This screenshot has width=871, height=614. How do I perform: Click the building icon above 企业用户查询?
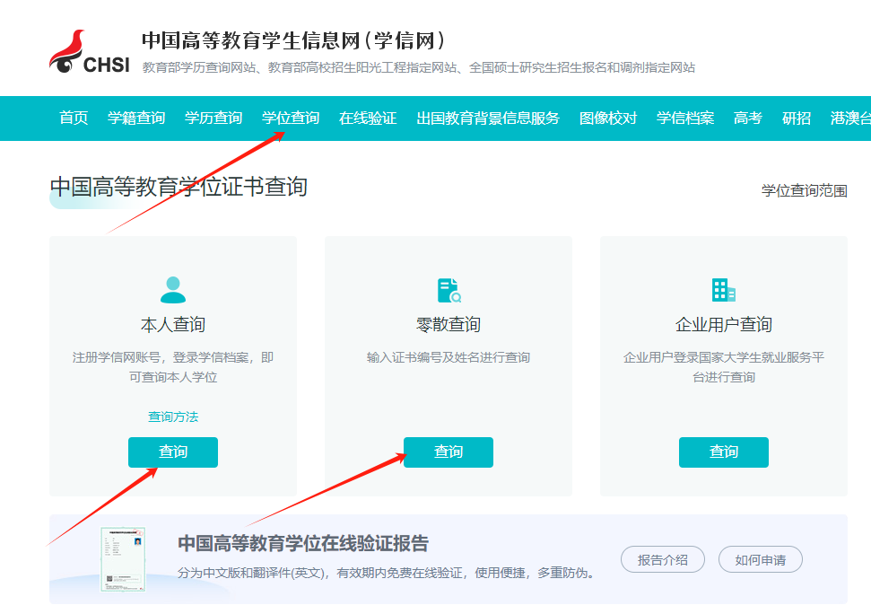(724, 290)
